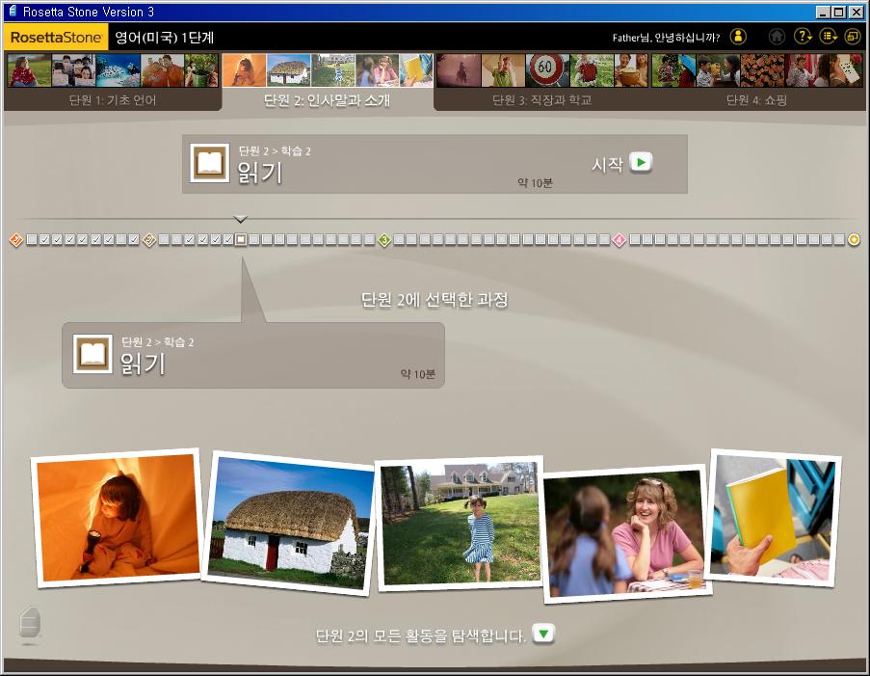Expand all unit 2 activities with green arrow
The height and width of the screenshot is (676, 870).
tap(543, 635)
